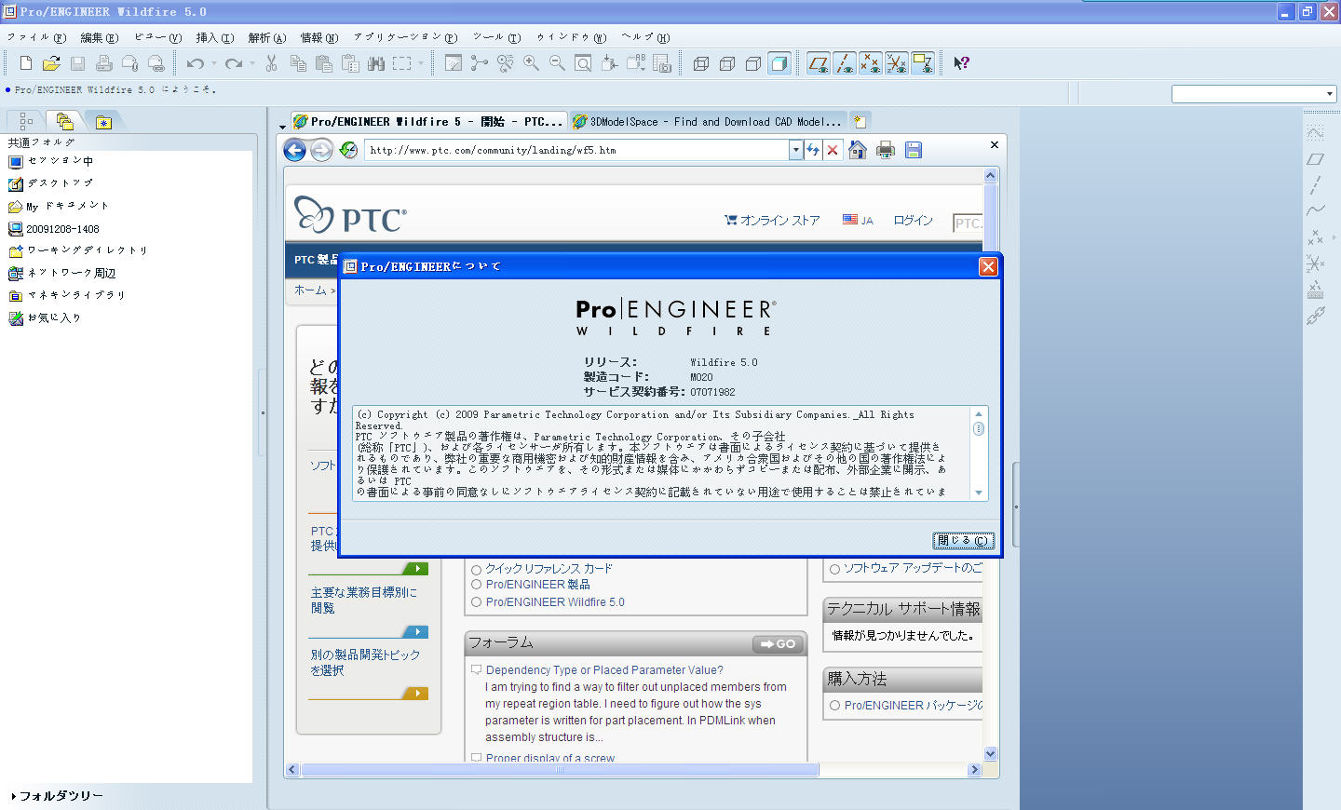The height and width of the screenshot is (810, 1341).
Task: Open a file using the folder icon
Action: pos(51,63)
